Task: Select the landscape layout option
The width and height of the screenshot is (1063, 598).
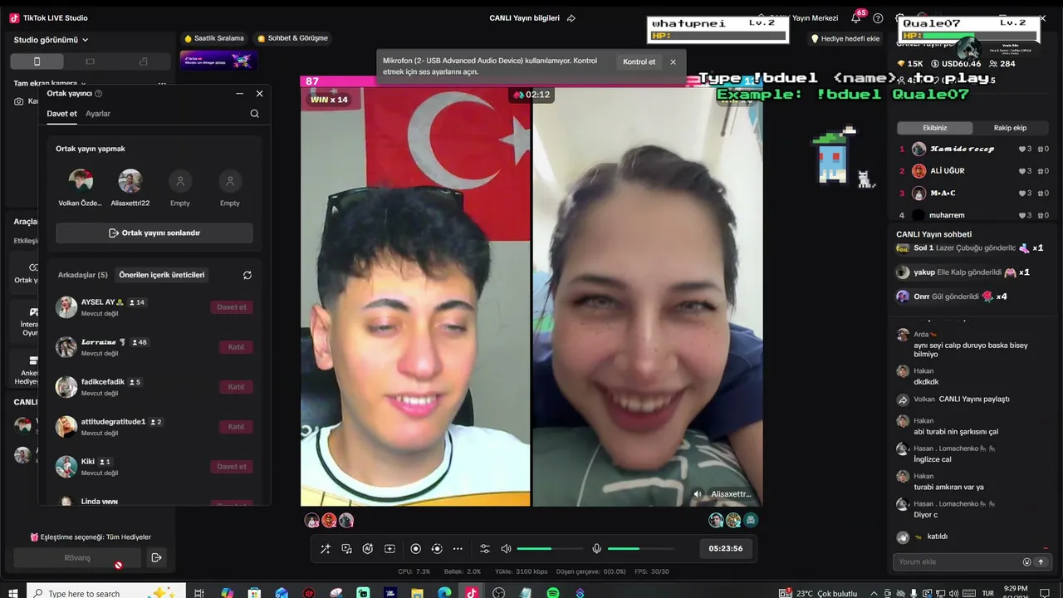Action: point(91,61)
